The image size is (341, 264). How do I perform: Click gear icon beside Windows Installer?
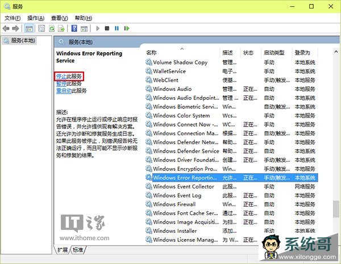click(149, 231)
